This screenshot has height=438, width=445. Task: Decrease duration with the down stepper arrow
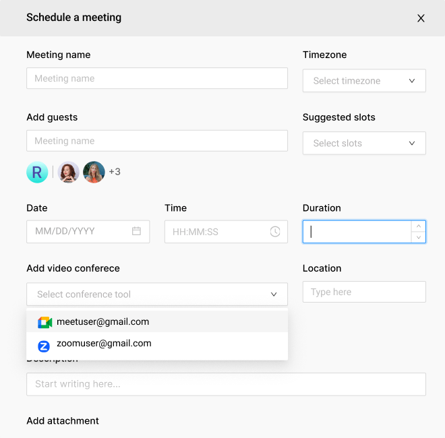pyautogui.click(x=418, y=237)
